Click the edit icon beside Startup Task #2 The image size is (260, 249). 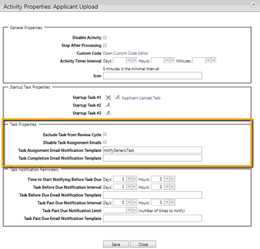tap(108, 105)
